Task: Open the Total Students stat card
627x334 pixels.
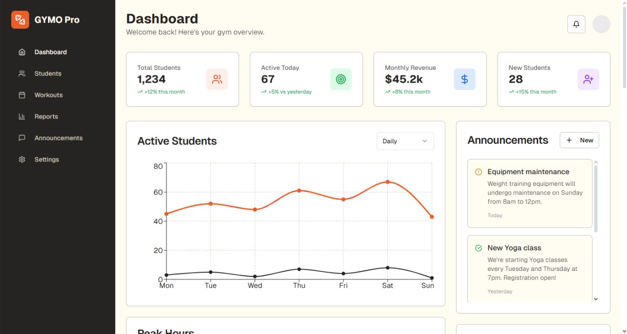Action: coord(182,79)
